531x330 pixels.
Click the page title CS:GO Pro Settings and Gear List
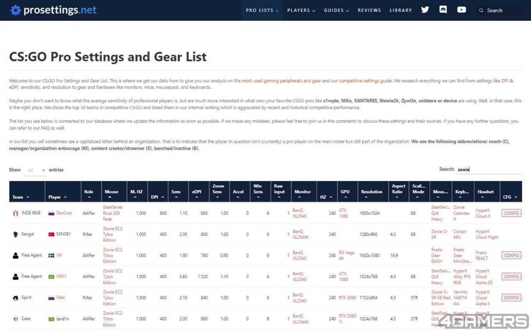tap(108, 57)
